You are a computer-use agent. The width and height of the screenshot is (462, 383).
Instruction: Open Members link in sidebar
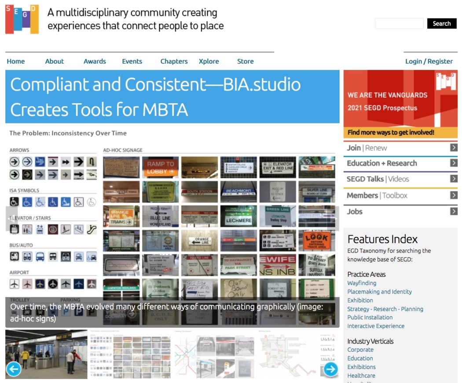[362, 195]
